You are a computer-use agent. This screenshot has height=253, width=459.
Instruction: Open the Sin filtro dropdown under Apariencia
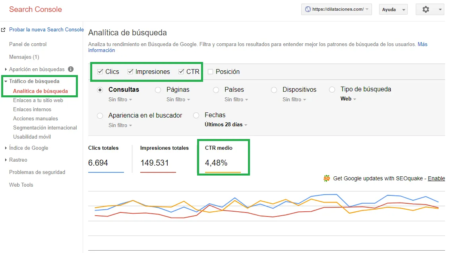coord(120,125)
